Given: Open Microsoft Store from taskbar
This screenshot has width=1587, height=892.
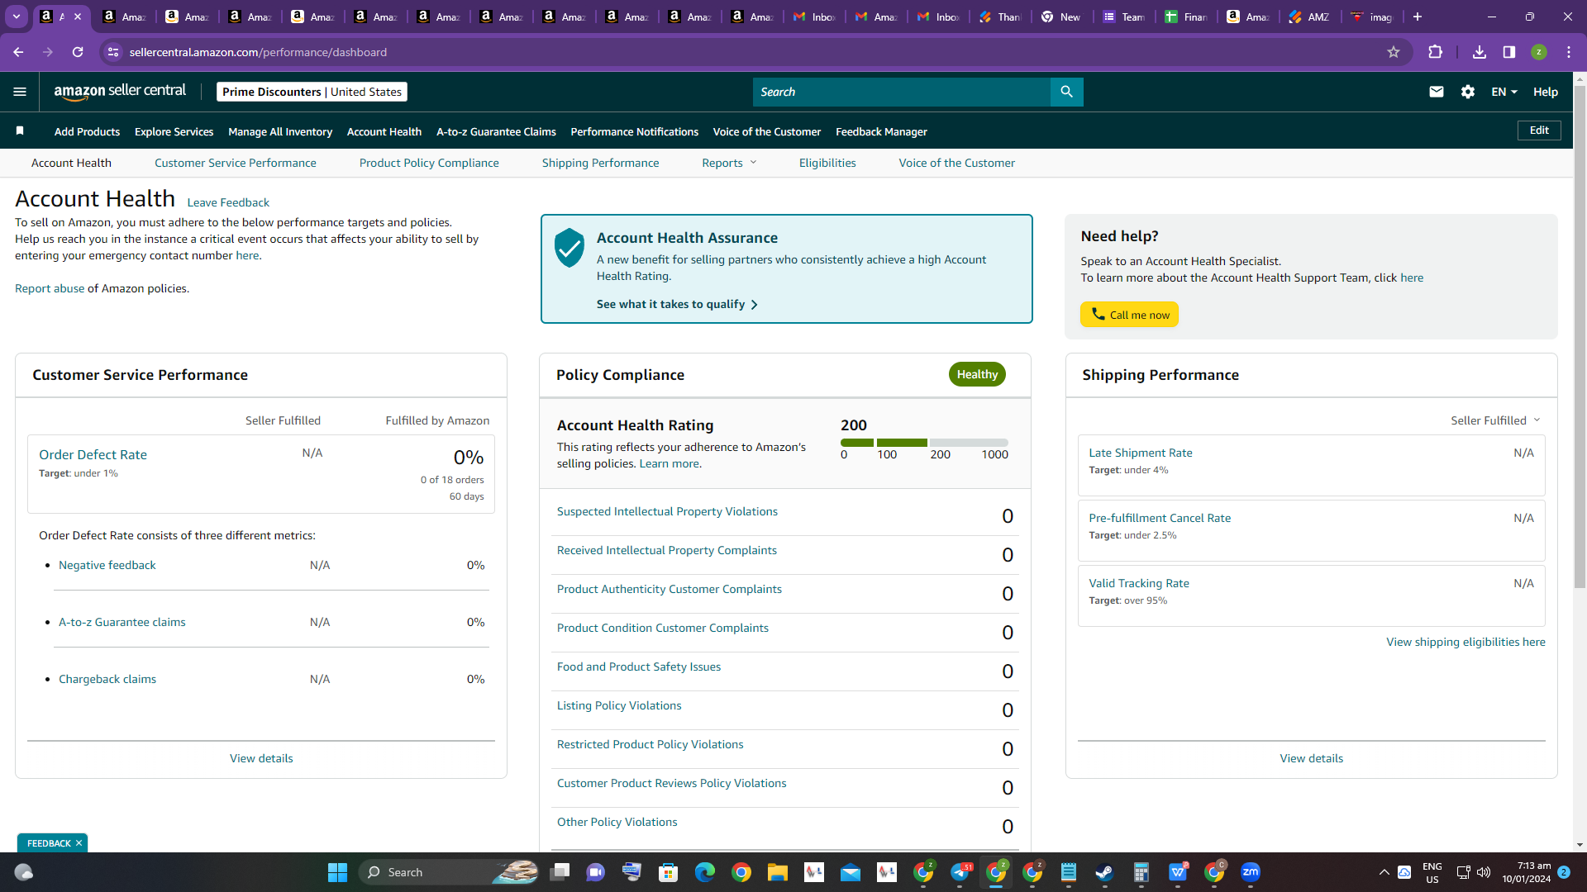Looking at the screenshot, I should 669,872.
